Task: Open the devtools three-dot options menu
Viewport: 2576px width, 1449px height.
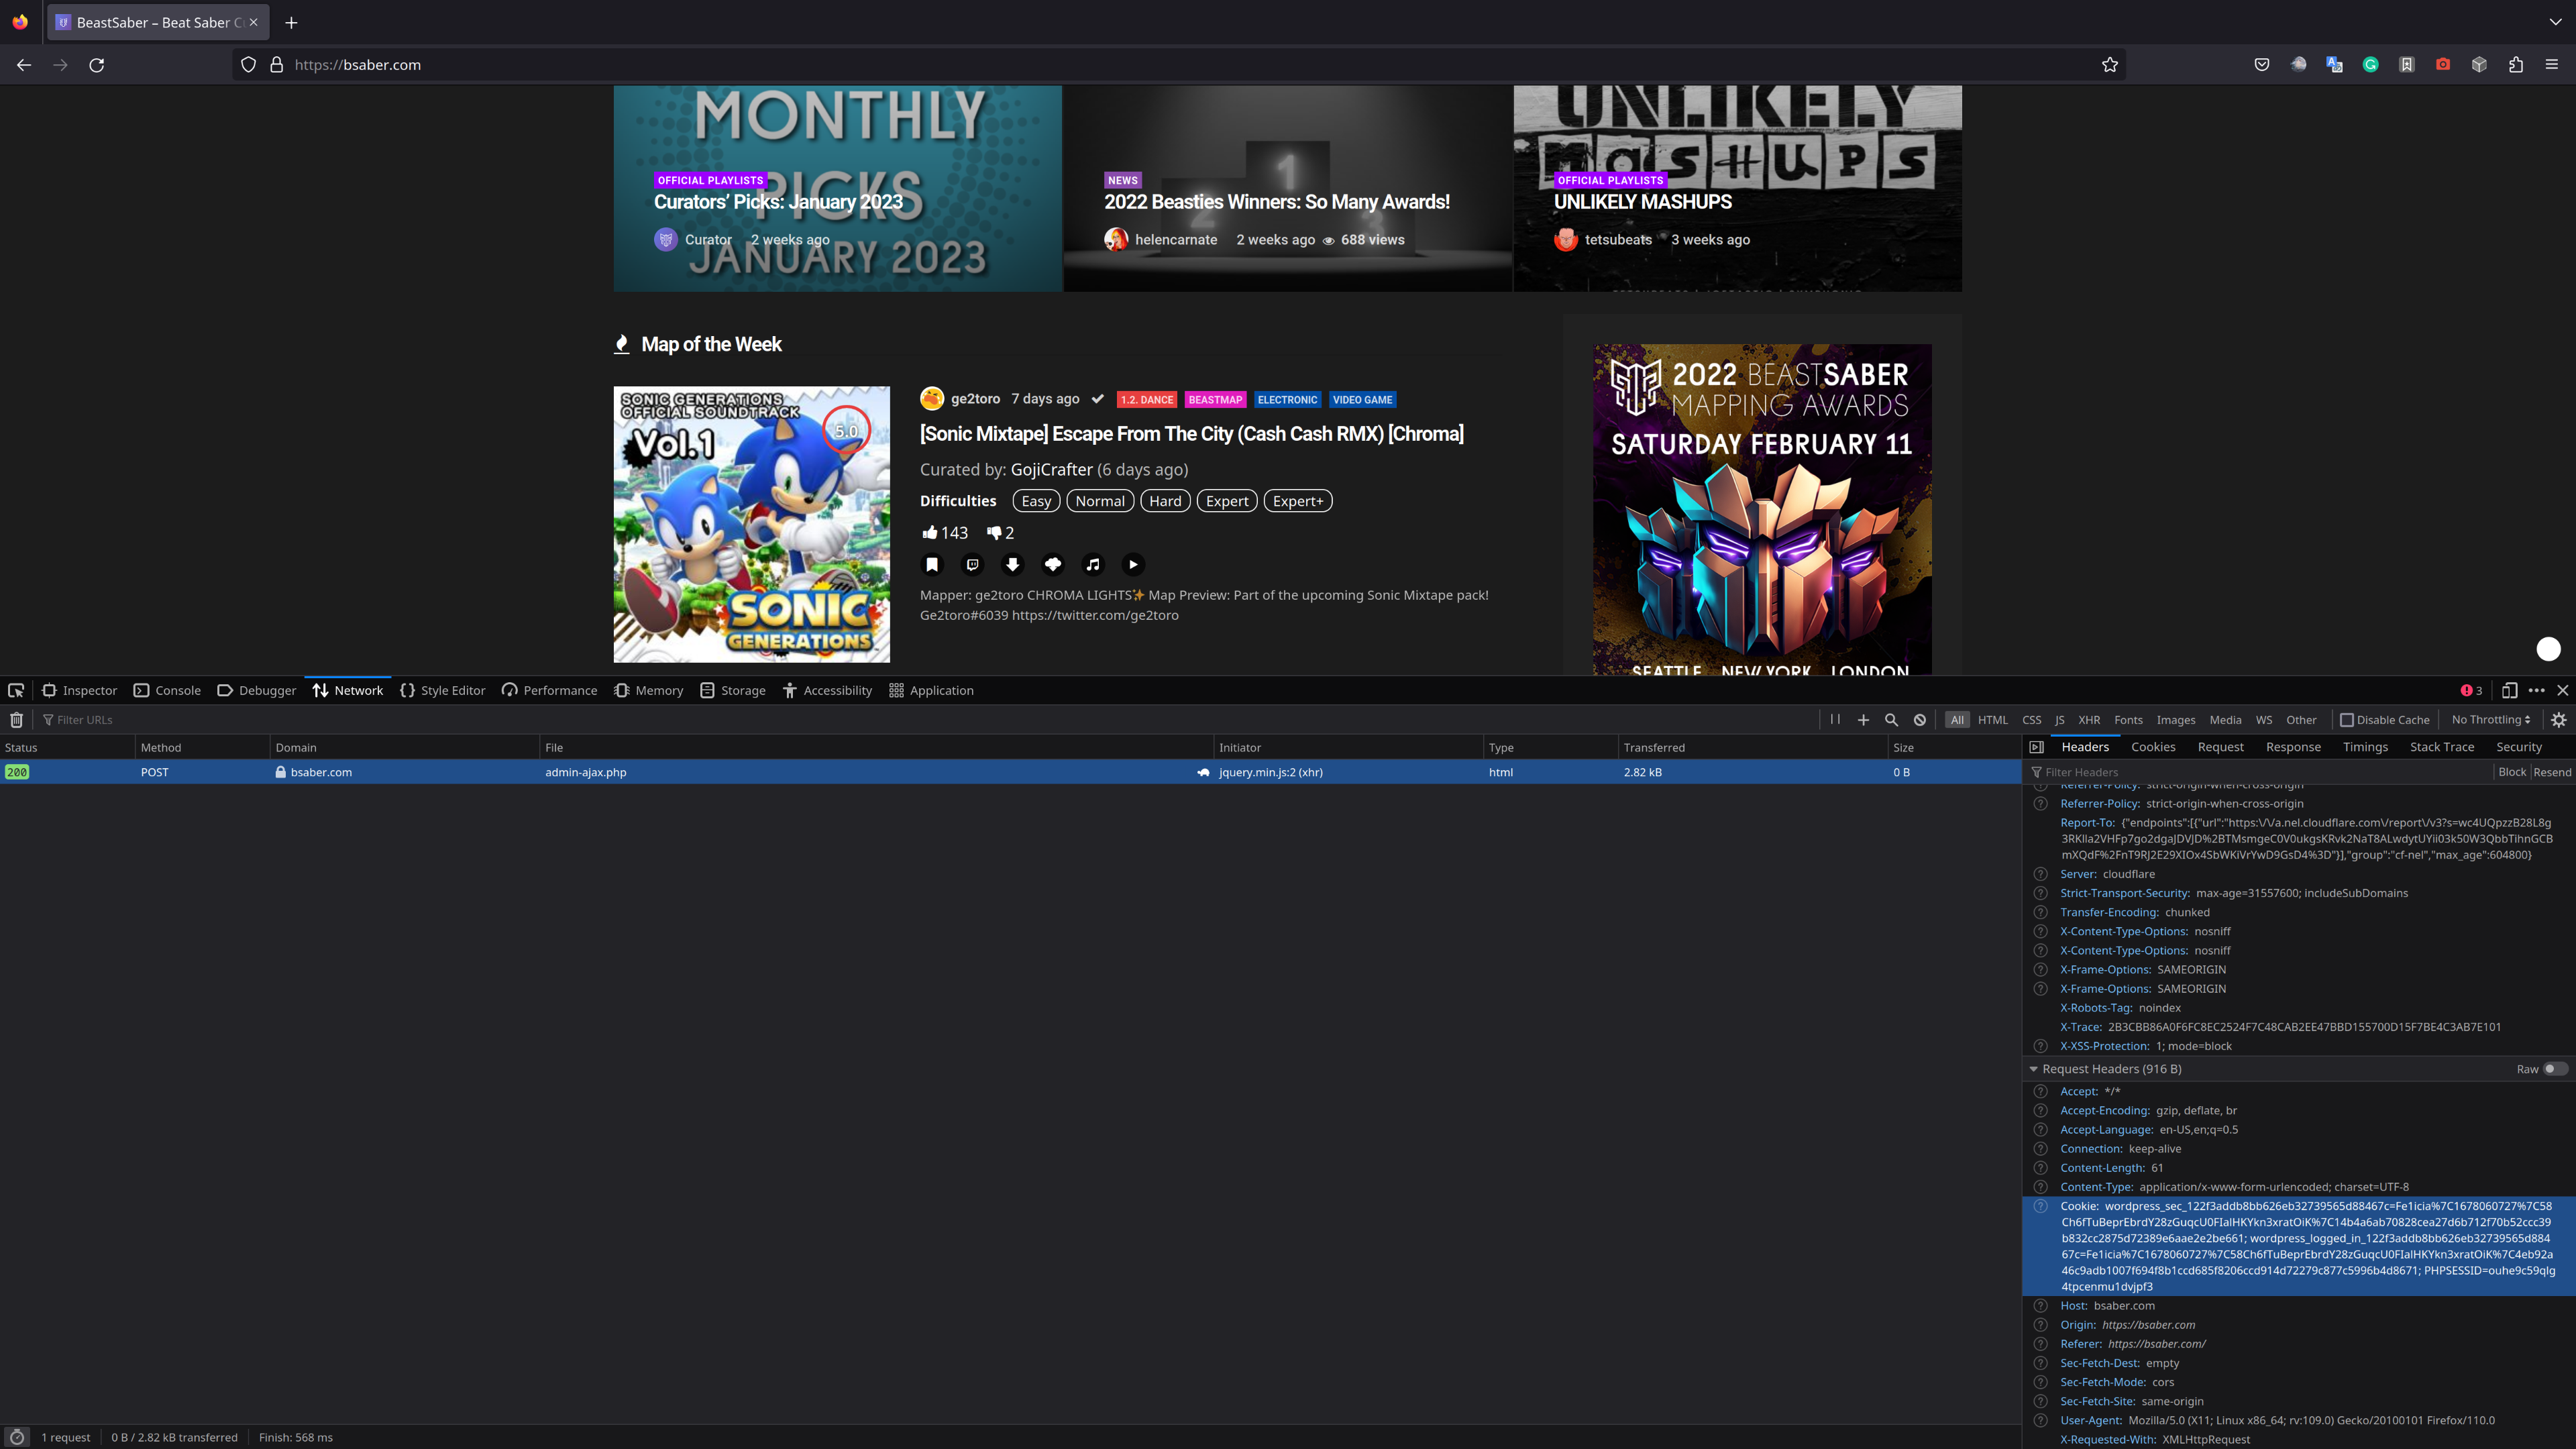Action: click(2536, 690)
